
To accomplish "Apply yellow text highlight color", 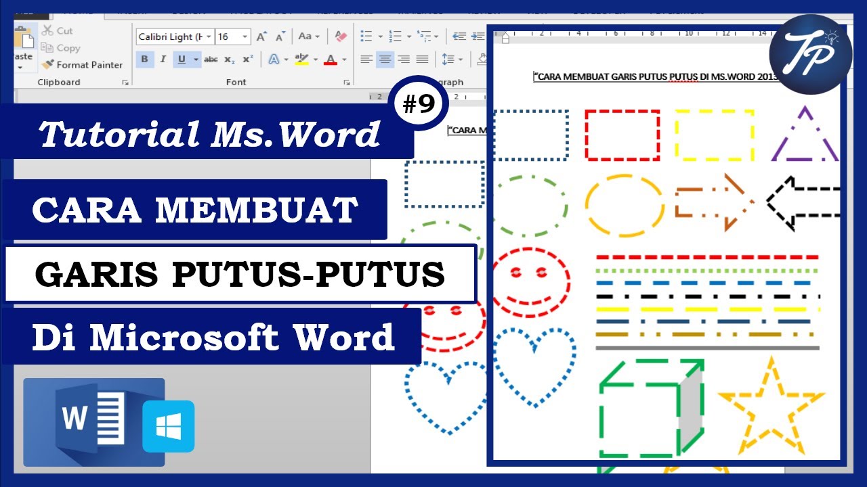I will pyautogui.click(x=302, y=59).
